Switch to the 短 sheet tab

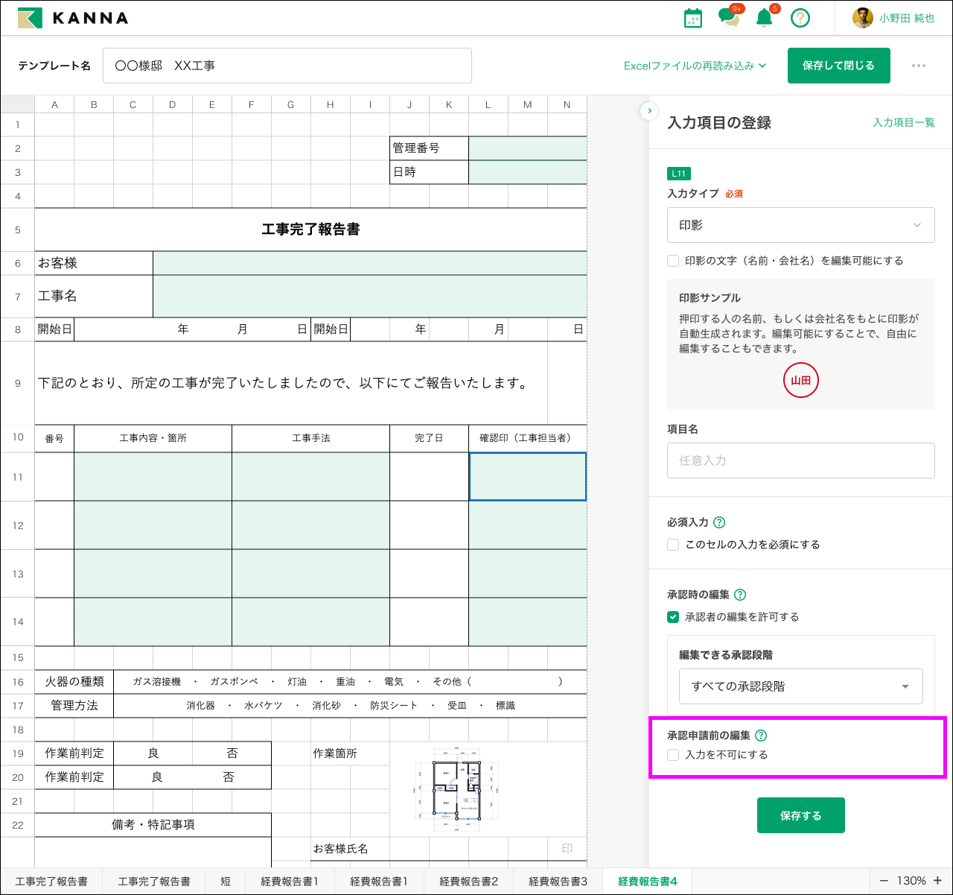[225, 881]
